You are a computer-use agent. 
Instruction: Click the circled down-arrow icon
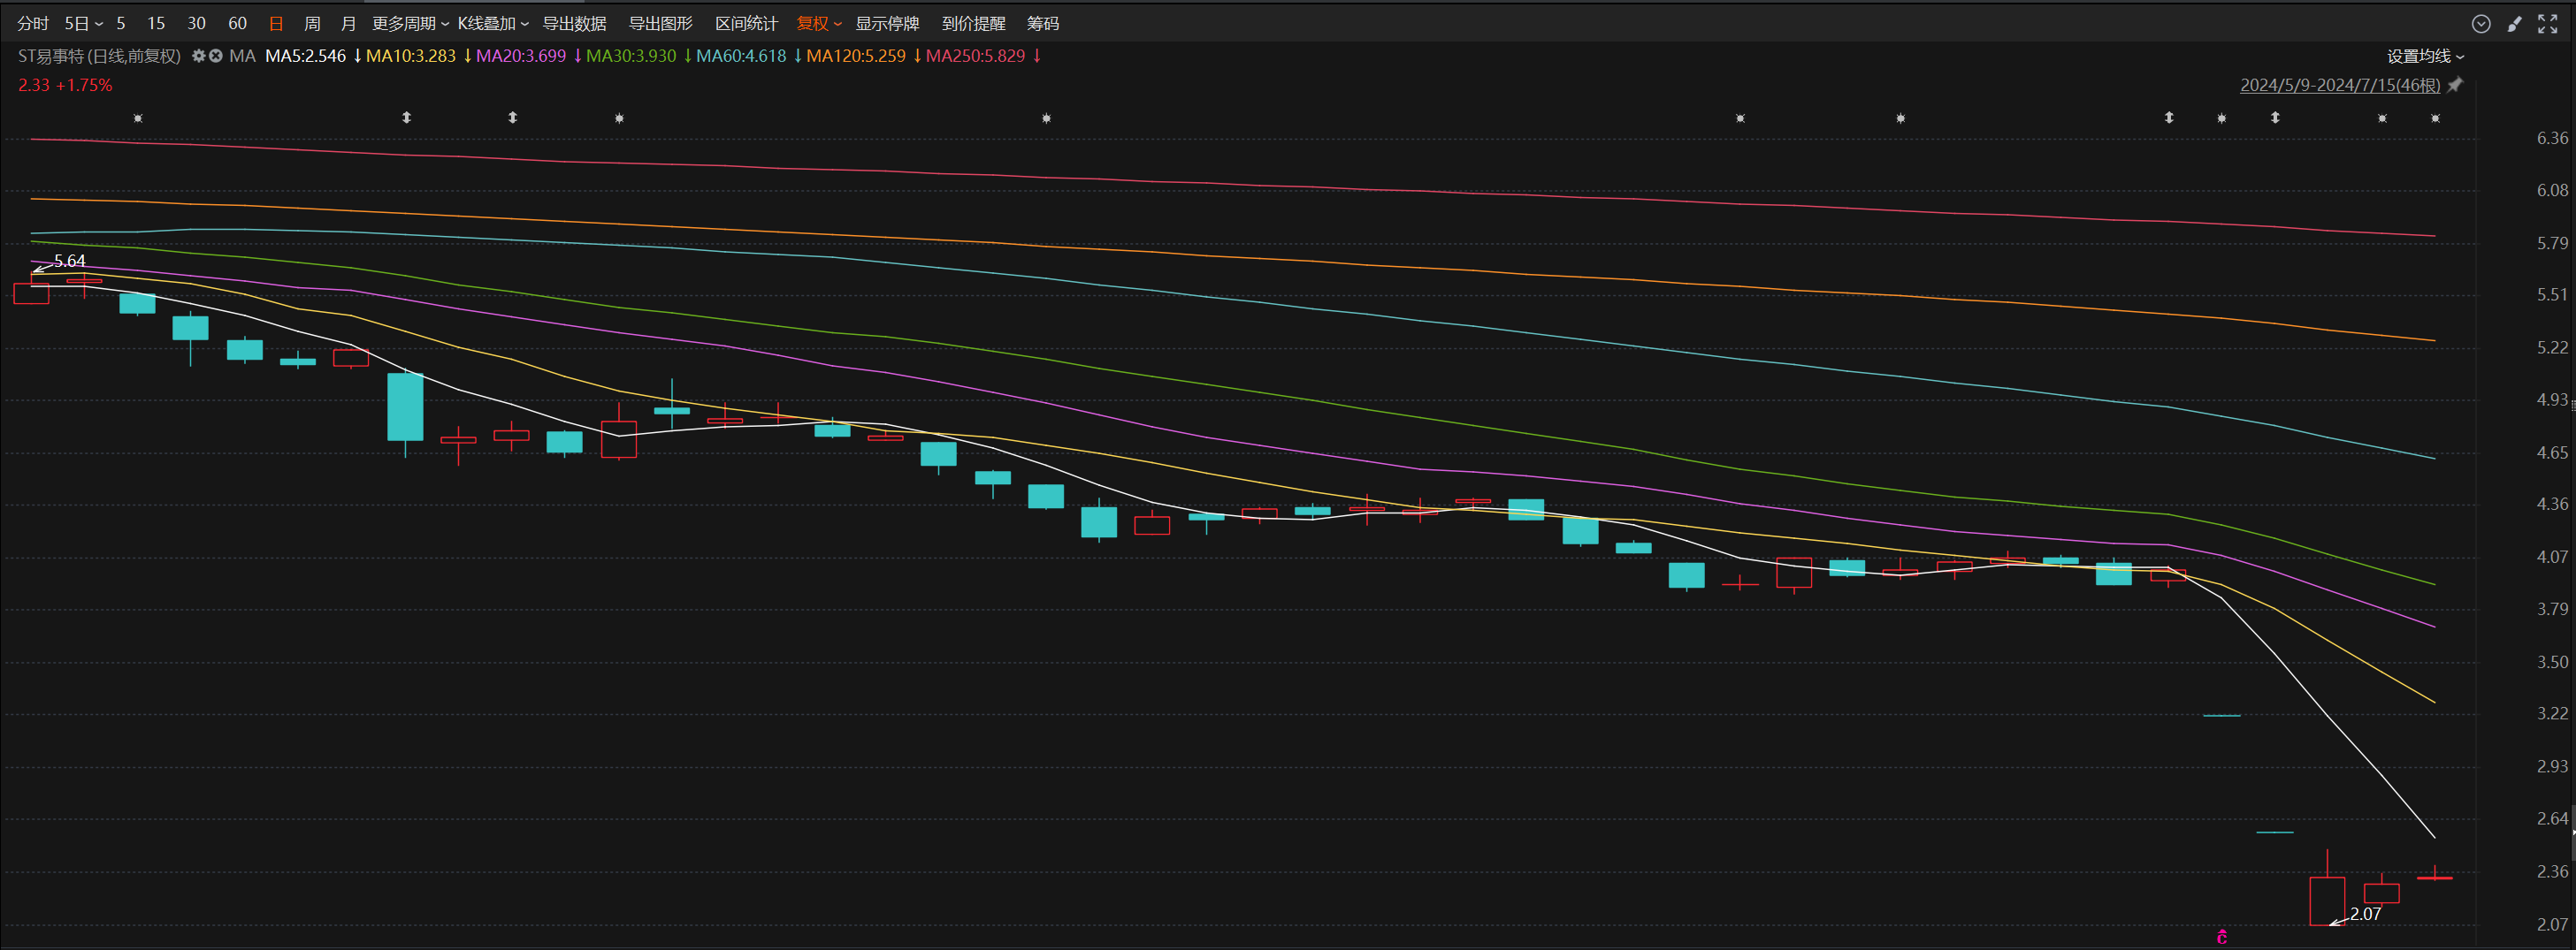2481,24
